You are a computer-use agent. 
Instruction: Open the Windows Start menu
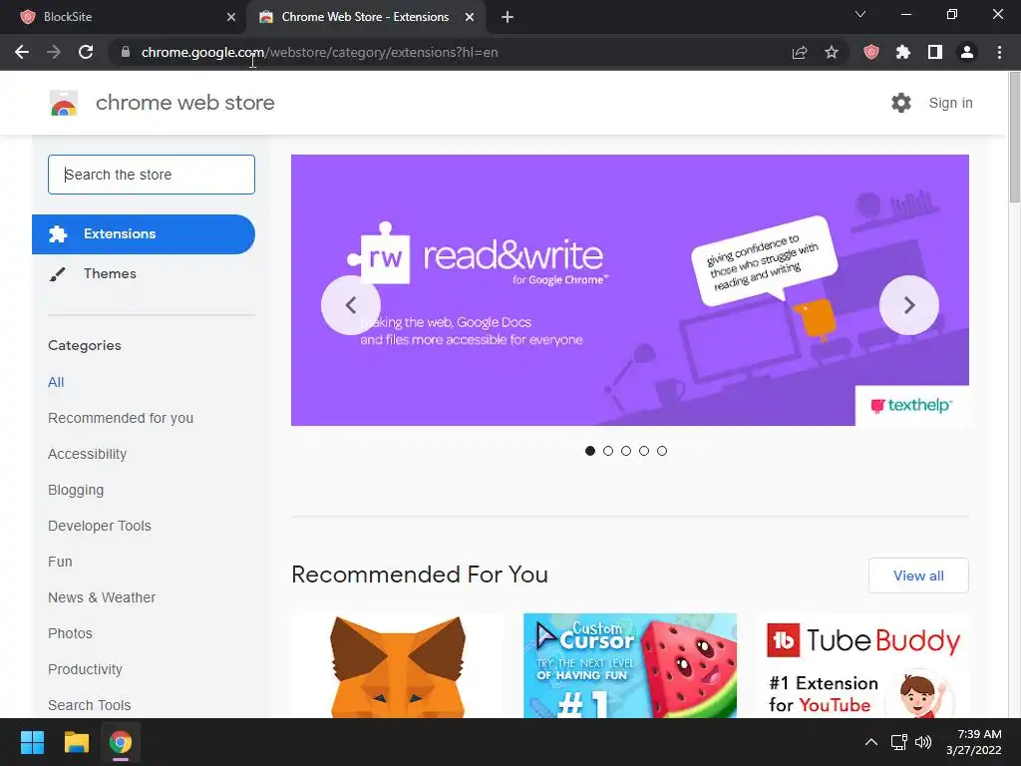32,742
